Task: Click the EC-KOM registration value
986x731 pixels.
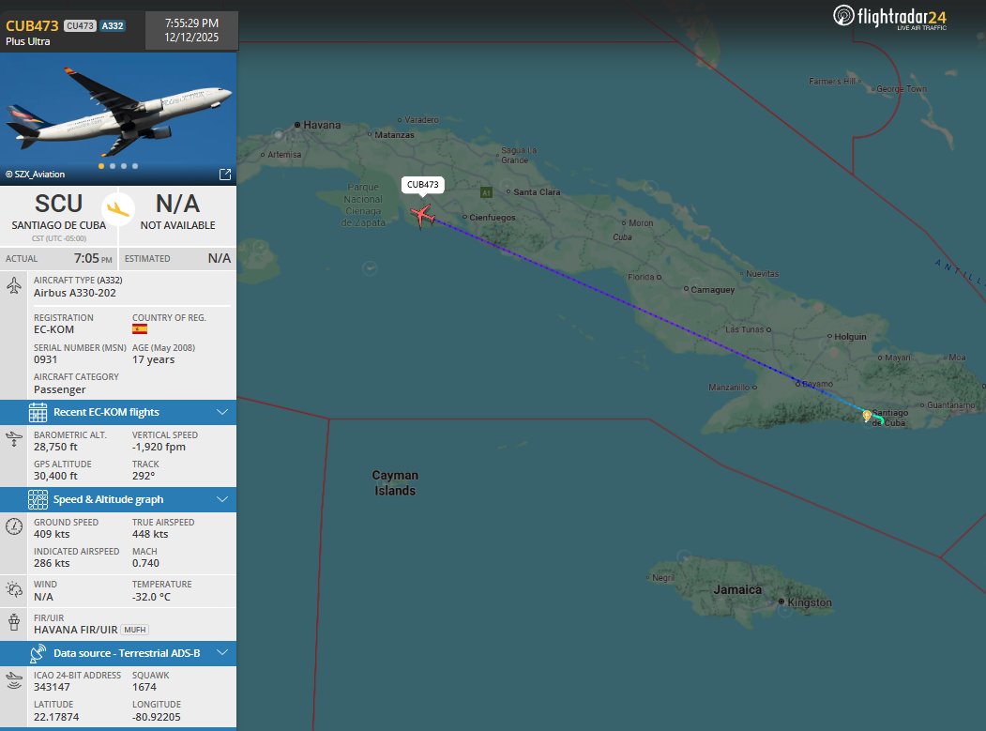Action: 54,329
